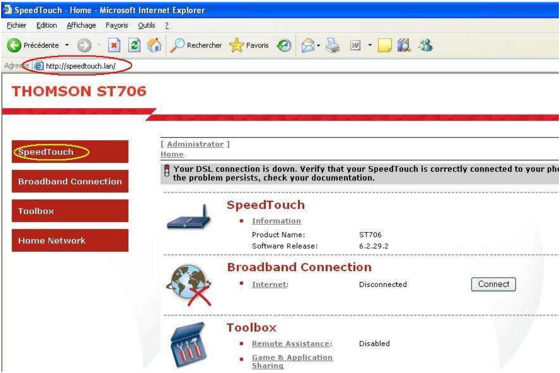Click the Toolbox section heading
The width and height of the screenshot is (560, 373).
coord(252,328)
